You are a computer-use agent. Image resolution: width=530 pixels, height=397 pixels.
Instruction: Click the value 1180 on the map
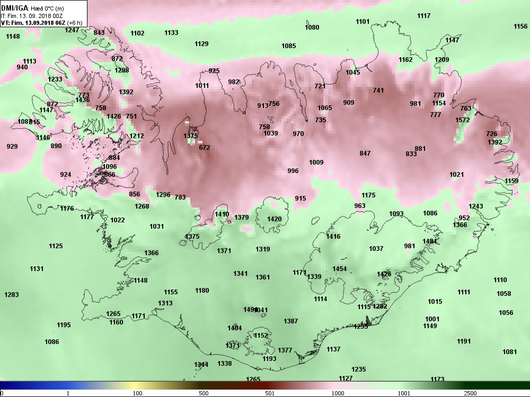pyautogui.click(x=202, y=290)
